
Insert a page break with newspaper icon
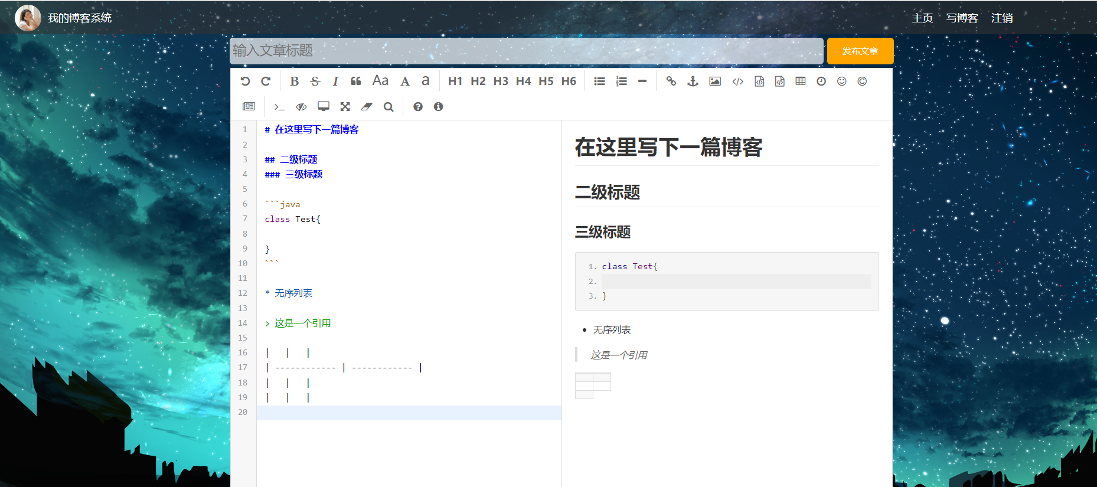click(x=249, y=106)
